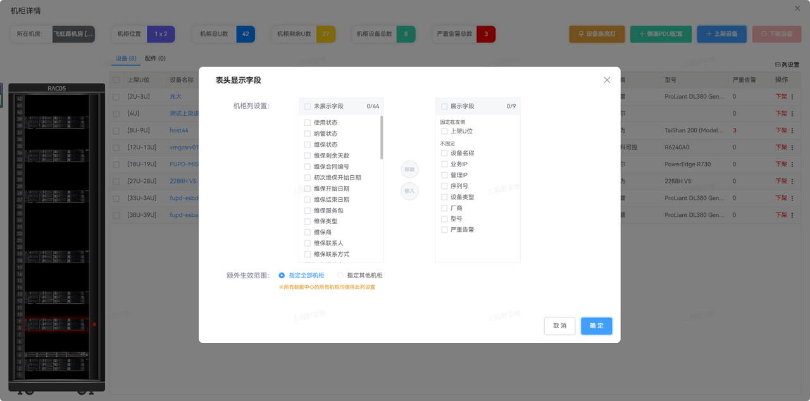Check the 初次维保开始日期 checkbox
This screenshot has height=401, width=810.
(x=308, y=178)
